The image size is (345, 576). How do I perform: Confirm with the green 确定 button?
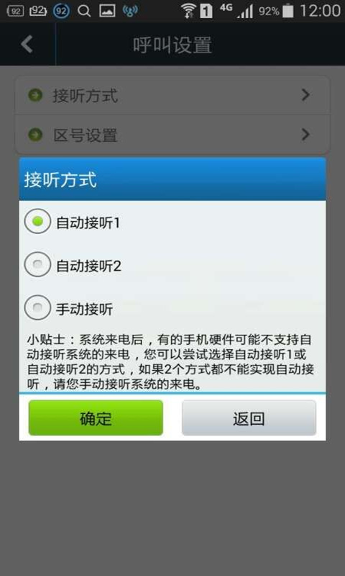click(x=96, y=418)
